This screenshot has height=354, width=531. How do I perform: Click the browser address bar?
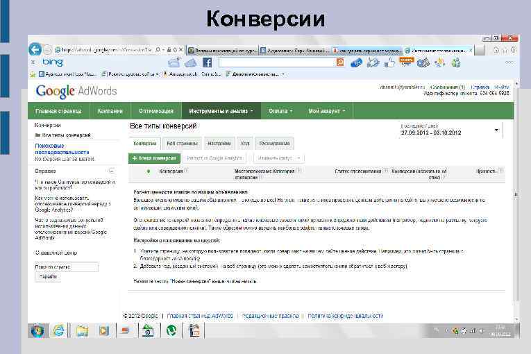(x=108, y=50)
